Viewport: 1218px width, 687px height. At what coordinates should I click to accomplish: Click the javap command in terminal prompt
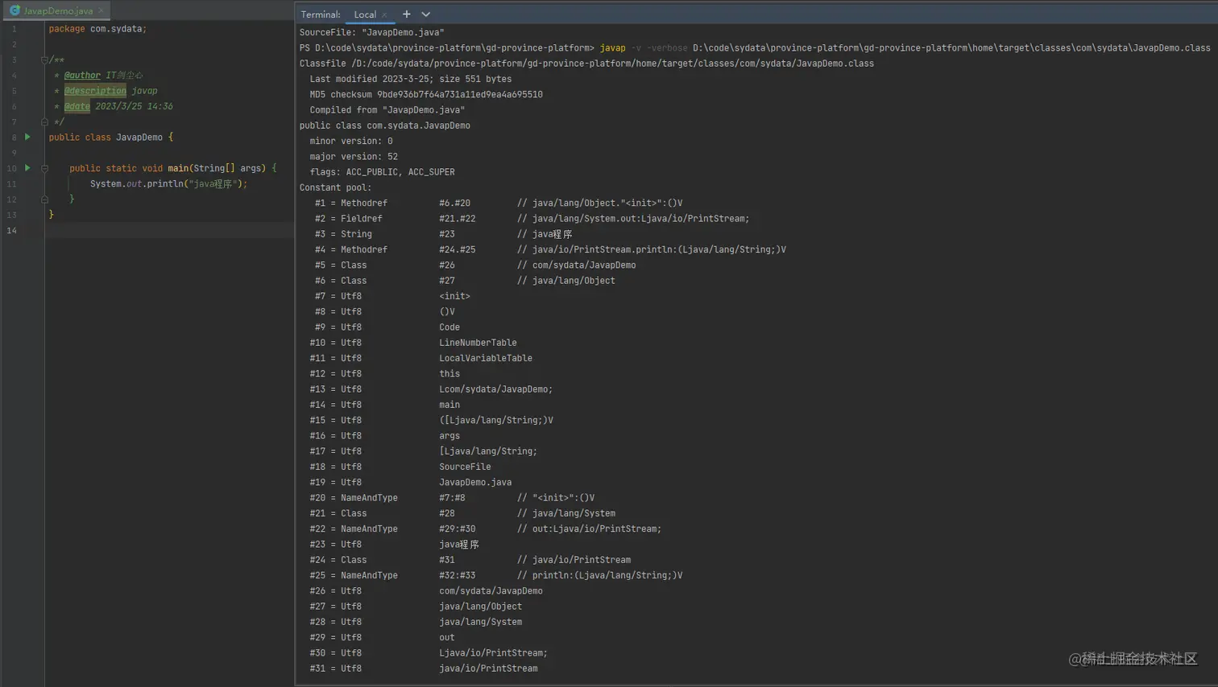(612, 47)
